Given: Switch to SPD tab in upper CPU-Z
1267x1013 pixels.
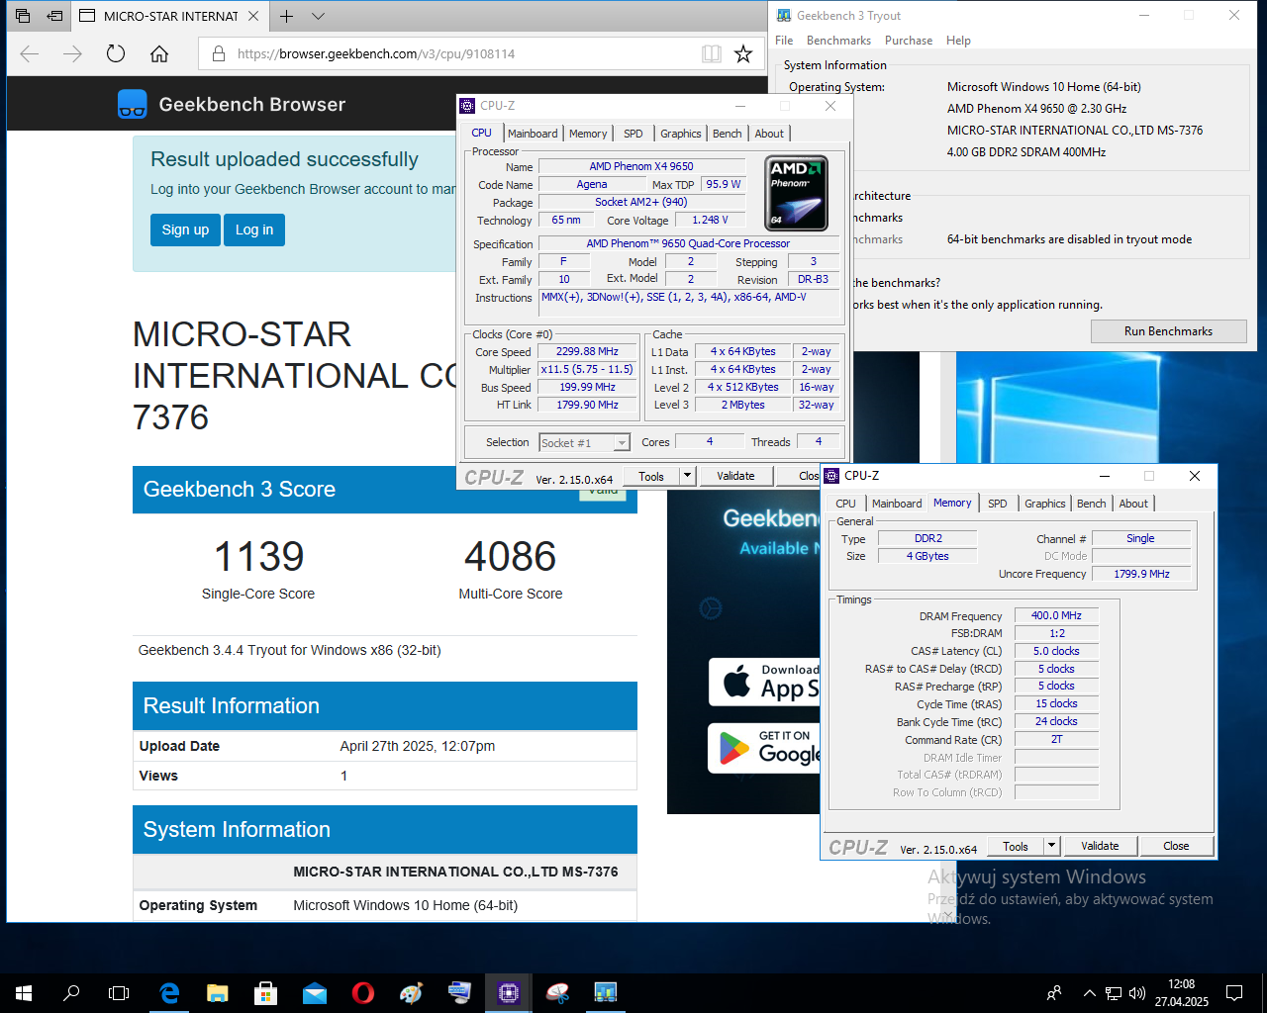Looking at the screenshot, I should (633, 134).
